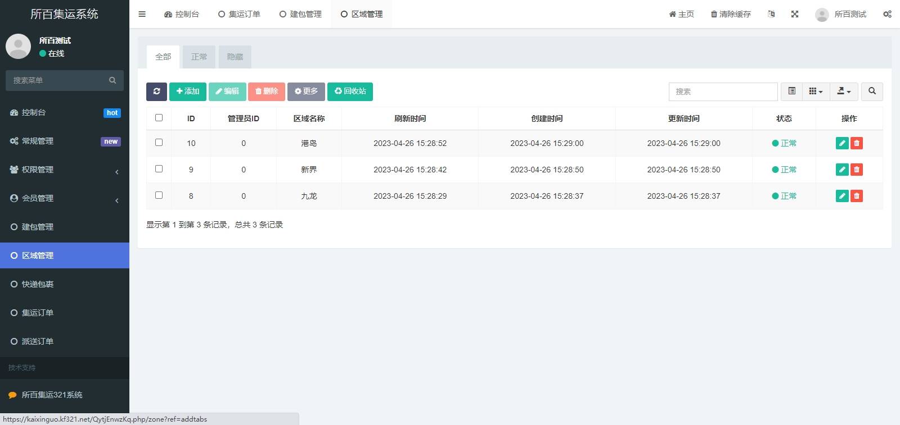Switch to the 正常 filter tab
This screenshot has height=425, width=900.
click(199, 57)
